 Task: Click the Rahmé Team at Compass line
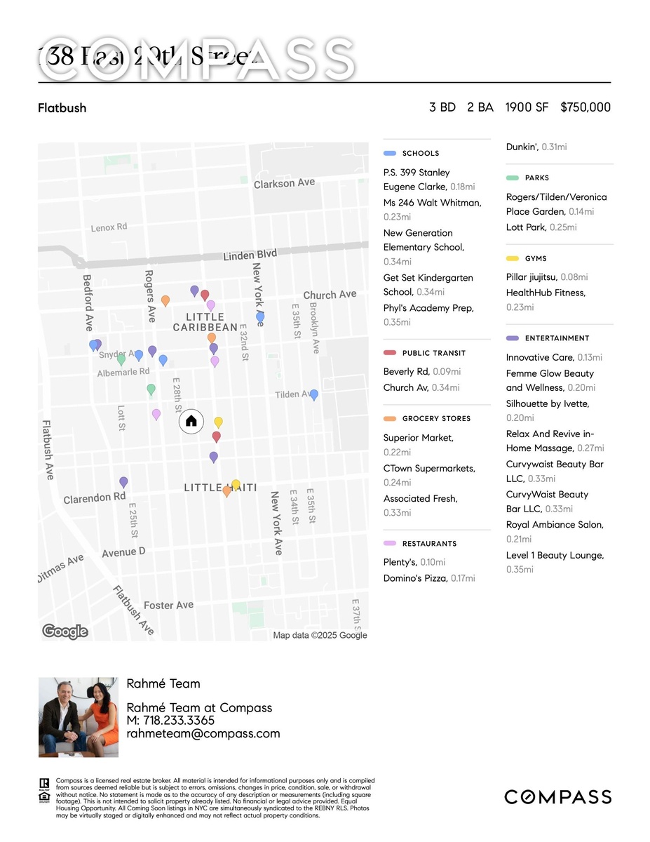[x=199, y=708]
